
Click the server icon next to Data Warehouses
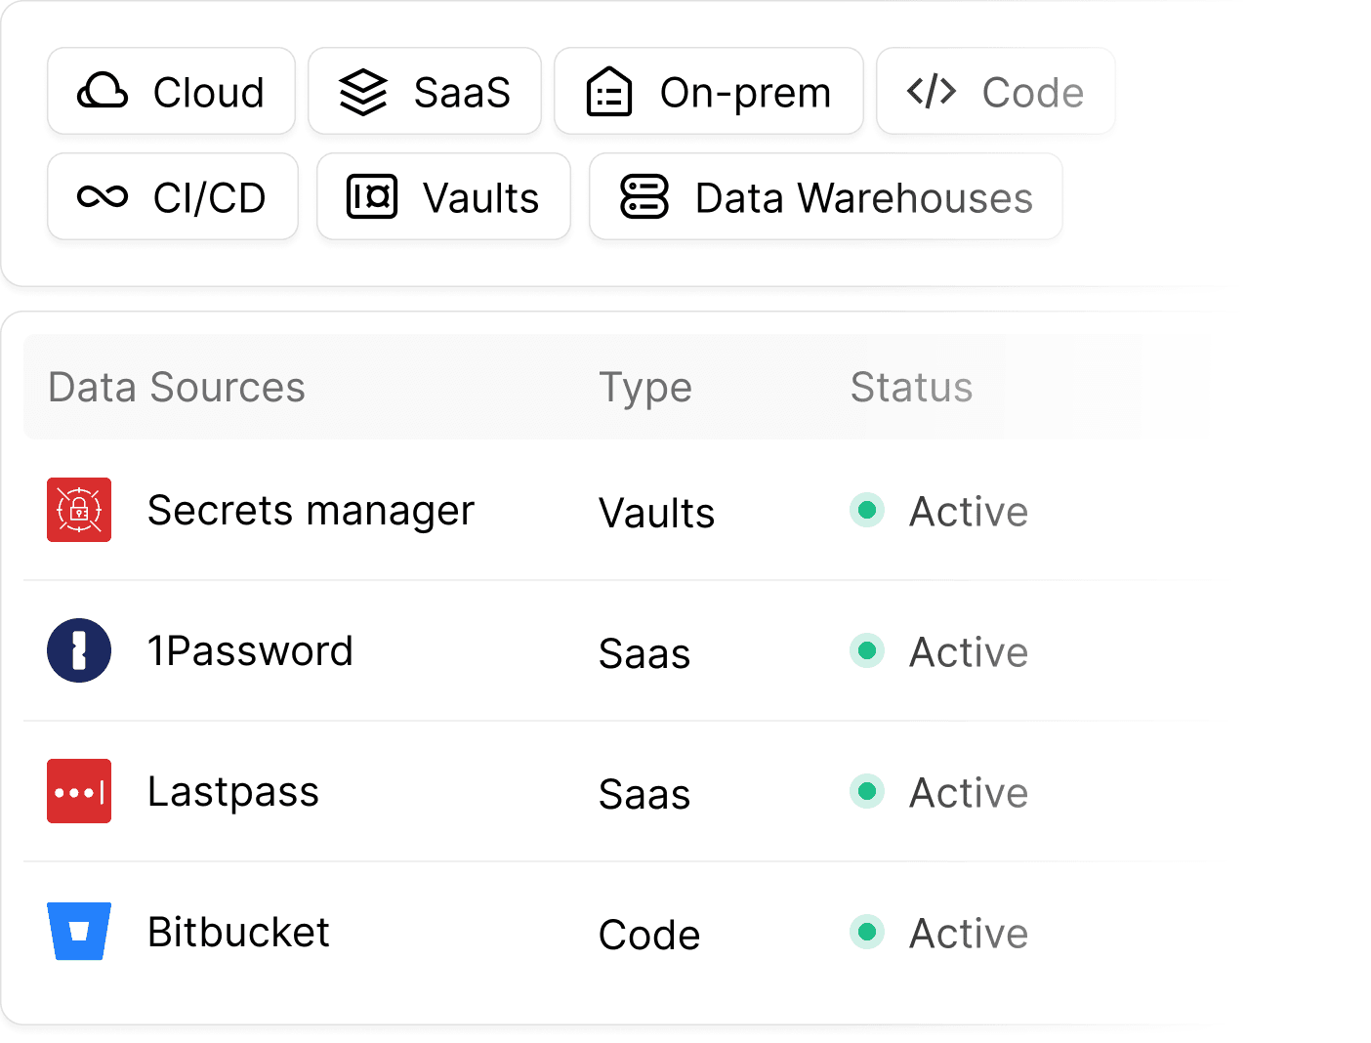643,196
